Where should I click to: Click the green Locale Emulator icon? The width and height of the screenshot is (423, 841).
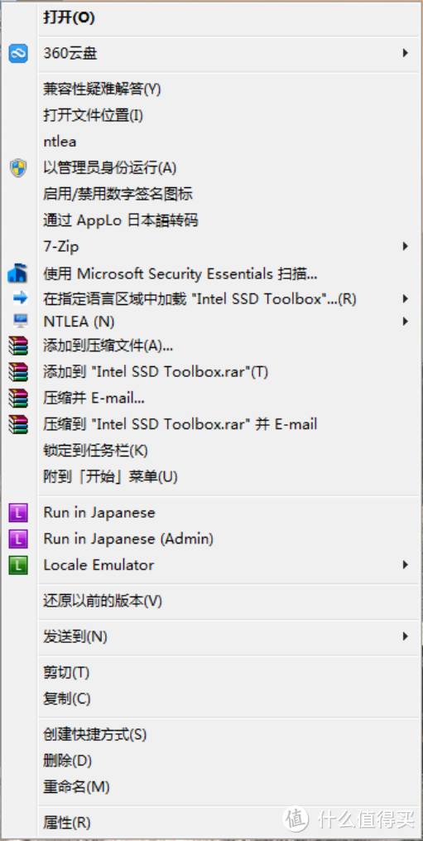point(18,565)
